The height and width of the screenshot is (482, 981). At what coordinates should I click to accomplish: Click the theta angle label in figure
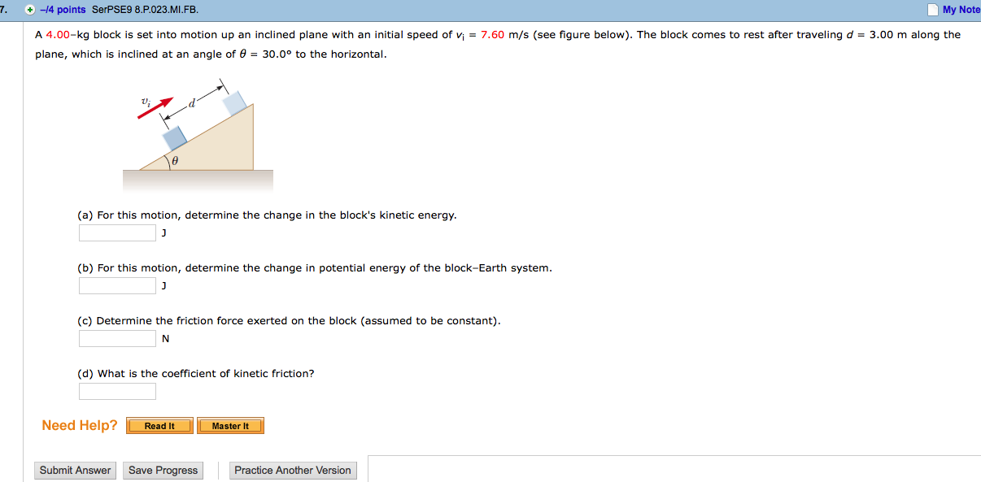[x=175, y=162]
